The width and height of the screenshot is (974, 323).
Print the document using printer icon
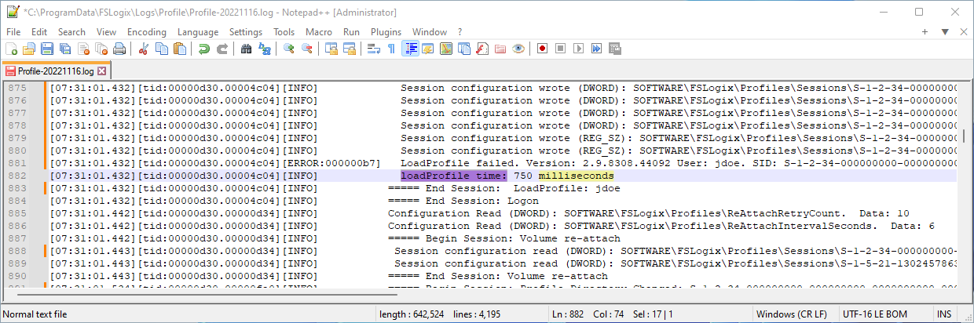(x=119, y=49)
